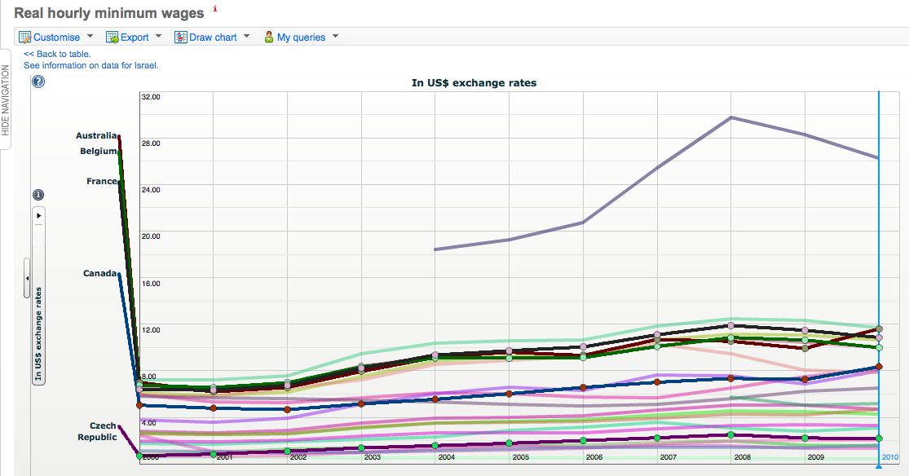
Task: Select the Canada series label
Action: tap(99, 274)
